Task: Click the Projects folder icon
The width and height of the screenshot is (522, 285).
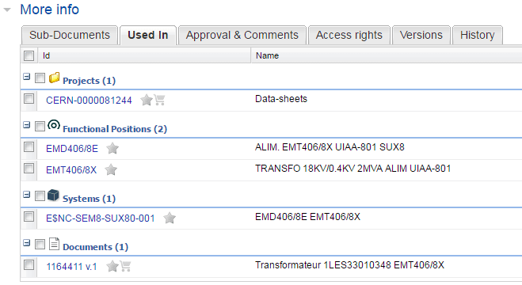Action: 54,78
